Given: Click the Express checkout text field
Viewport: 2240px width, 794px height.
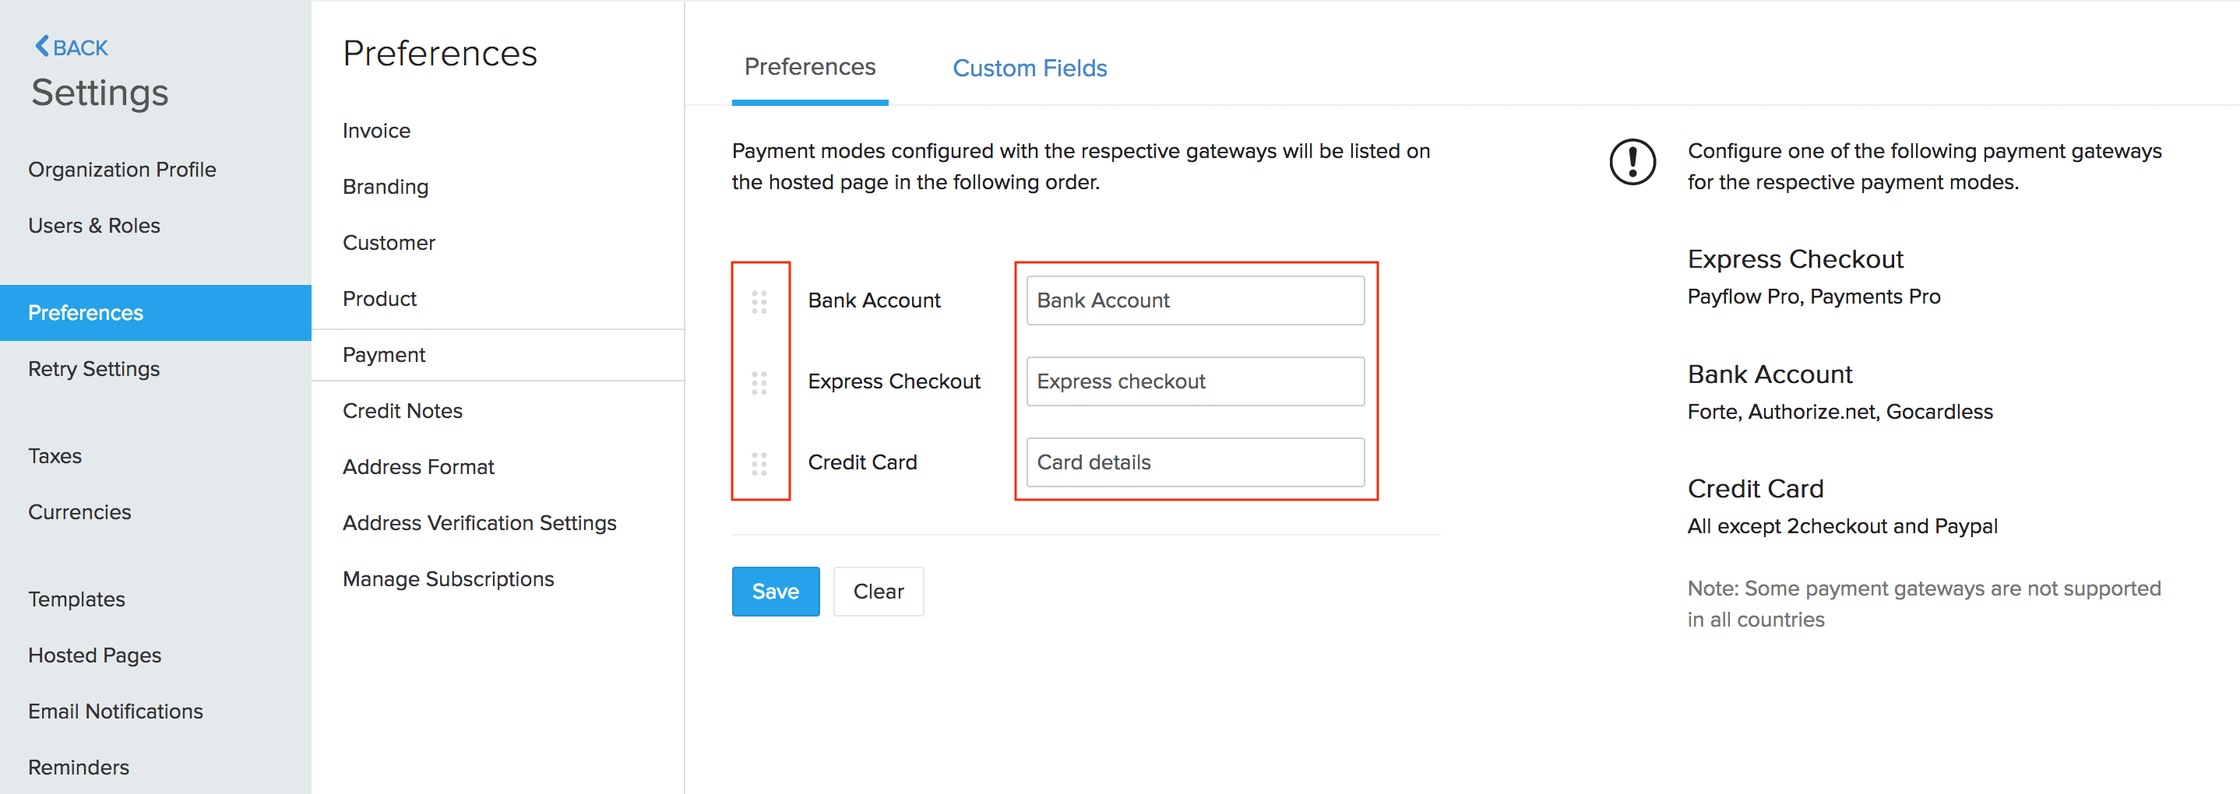Looking at the screenshot, I should (1195, 381).
